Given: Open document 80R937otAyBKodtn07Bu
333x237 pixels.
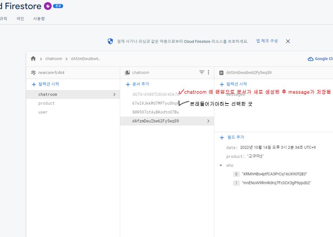Looking at the screenshot, I should coord(156,112).
